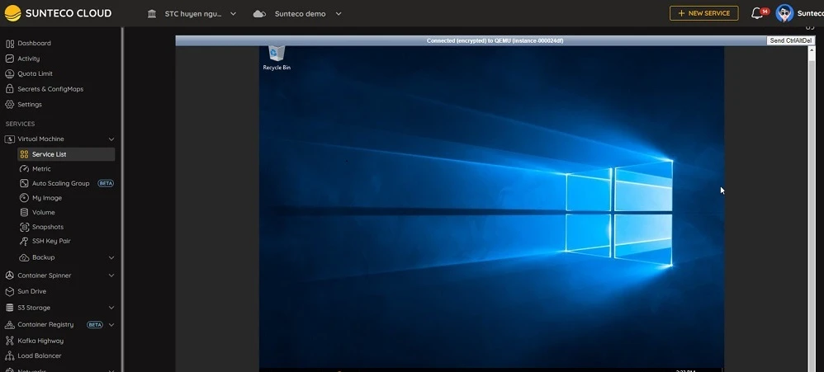Go to Quota Limit section
The height and width of the screenshot is (372, 824).
tap(35, 74)
